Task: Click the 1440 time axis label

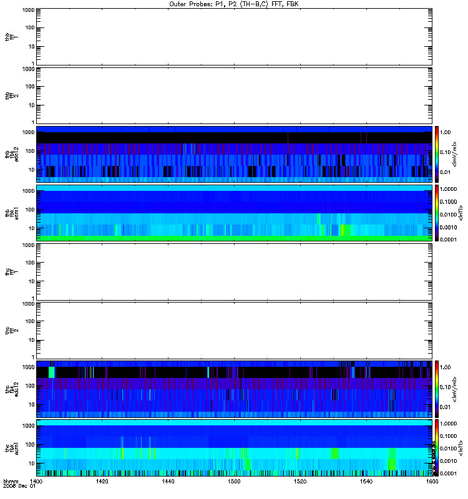Action: (x=168, y=481)
